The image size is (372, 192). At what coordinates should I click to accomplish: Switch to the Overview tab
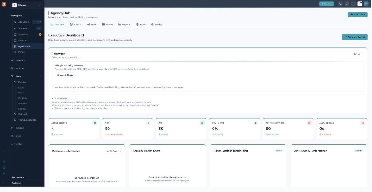57,24
